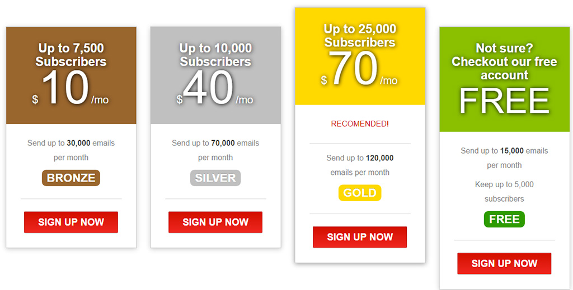This screenshot has width=573, height=290.
Task: Sign up for the free account
Action: click(x=504, y=263)
